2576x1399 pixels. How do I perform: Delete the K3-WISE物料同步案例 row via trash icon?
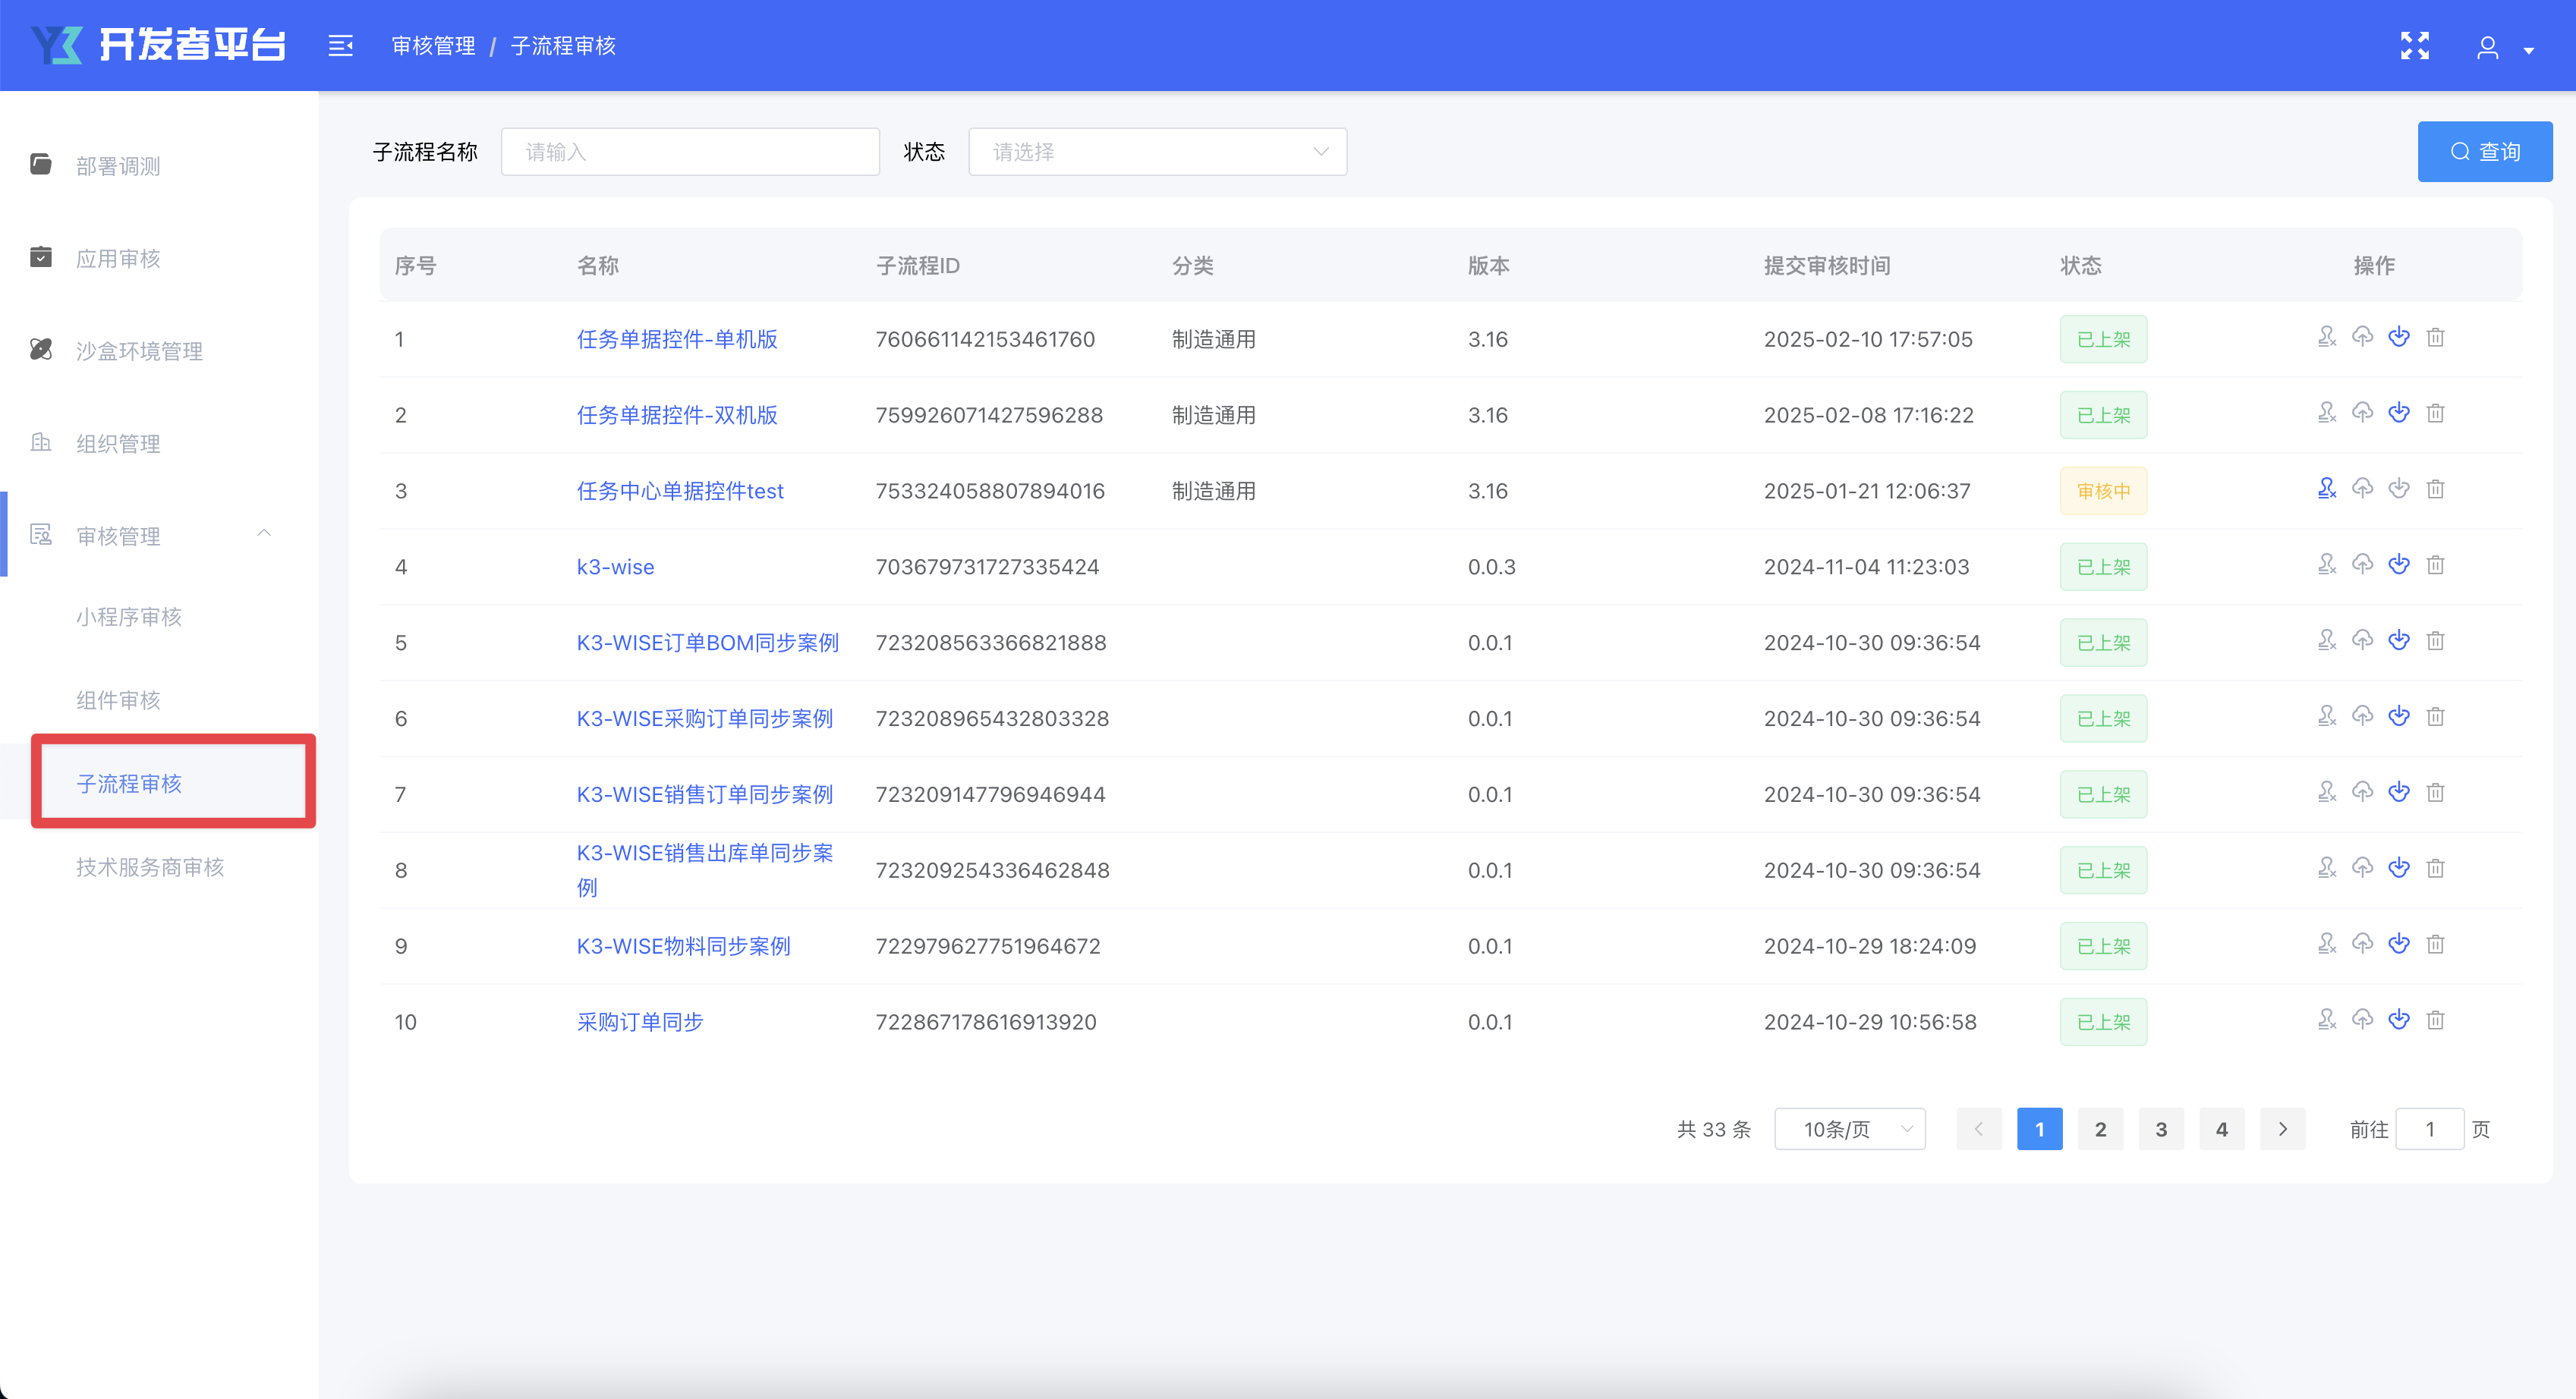[2435, 945]
